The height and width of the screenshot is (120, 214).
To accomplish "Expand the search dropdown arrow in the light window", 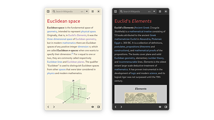I will click(x=87, y=11).
